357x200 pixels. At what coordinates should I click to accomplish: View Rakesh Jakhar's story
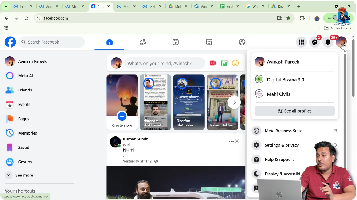tap(223, 102)
